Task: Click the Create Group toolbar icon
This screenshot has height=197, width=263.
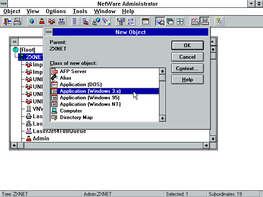Action: pos(52,21)
